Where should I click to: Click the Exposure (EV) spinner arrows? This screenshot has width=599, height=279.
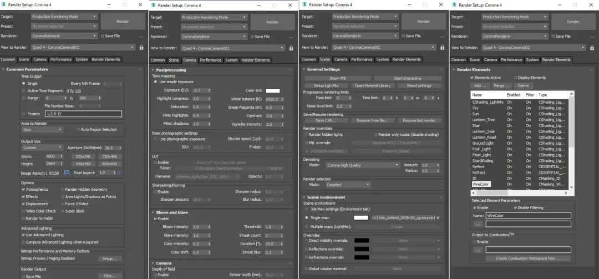pyautogui.click(x=209, y=90)
